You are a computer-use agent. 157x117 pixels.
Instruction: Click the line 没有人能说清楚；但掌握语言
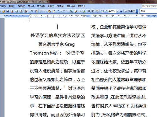click(57, 71)
